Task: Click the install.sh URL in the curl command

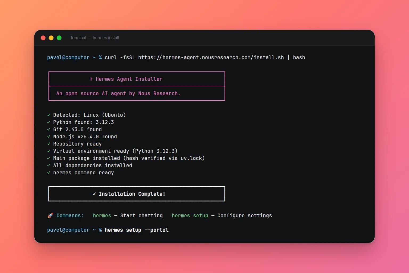Action: pyautogui.click(x=211, y=58)
